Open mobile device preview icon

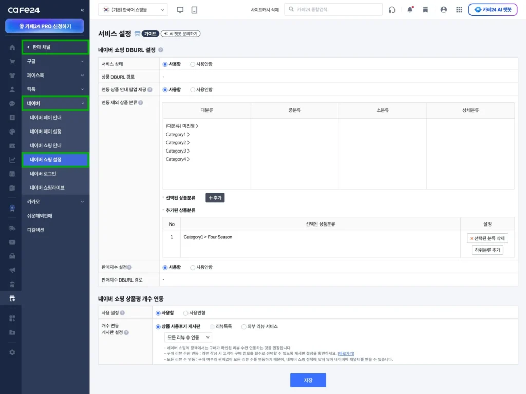194,10
